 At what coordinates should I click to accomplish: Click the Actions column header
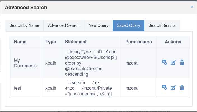tap(173, 42)
